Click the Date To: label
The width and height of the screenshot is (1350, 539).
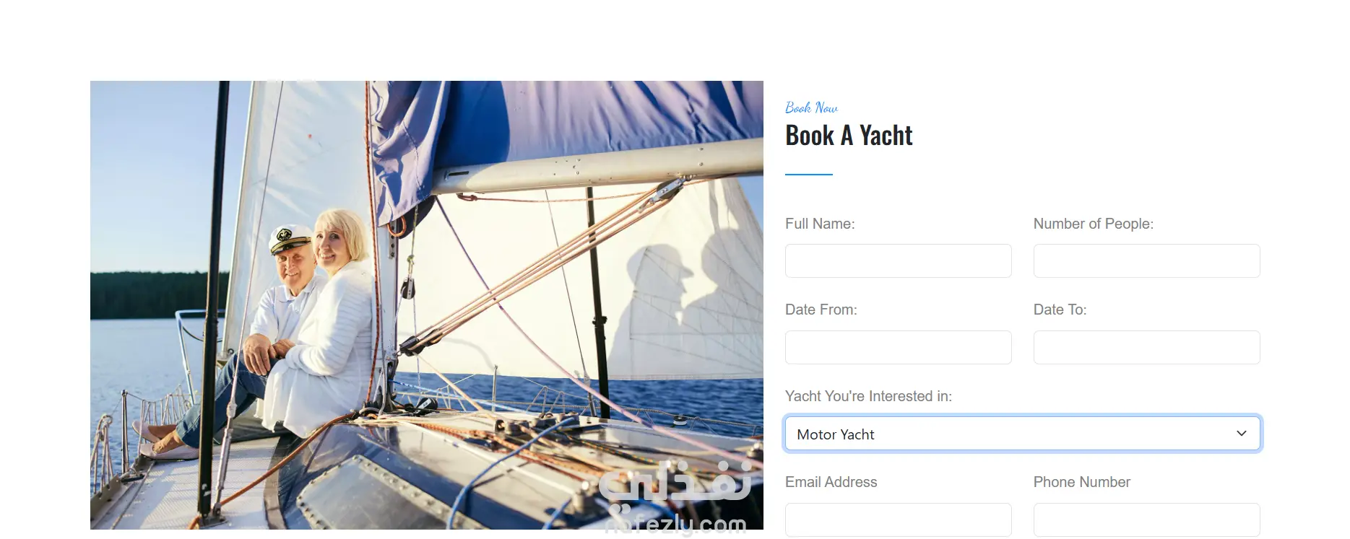[1060, 310]
